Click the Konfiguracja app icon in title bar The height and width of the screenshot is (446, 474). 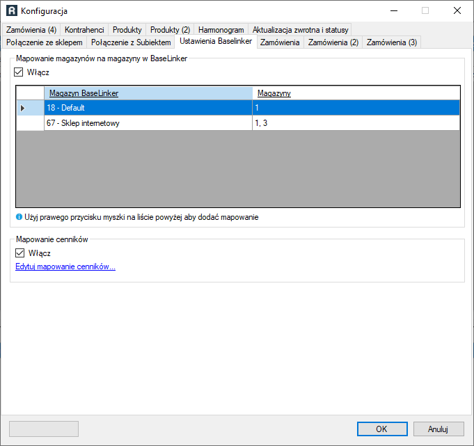12,11
